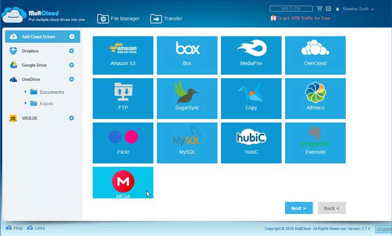Viewport: 392px width, 236px height.
Task: Select the OwnCloud tile
Action: tap(315, 55)
